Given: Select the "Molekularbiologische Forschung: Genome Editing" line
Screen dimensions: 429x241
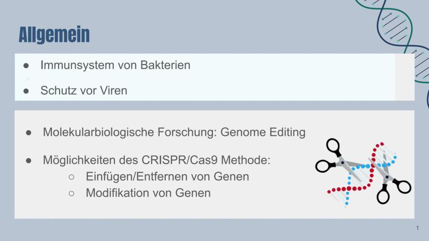Looking at the screenshot, I should [174, 132].
